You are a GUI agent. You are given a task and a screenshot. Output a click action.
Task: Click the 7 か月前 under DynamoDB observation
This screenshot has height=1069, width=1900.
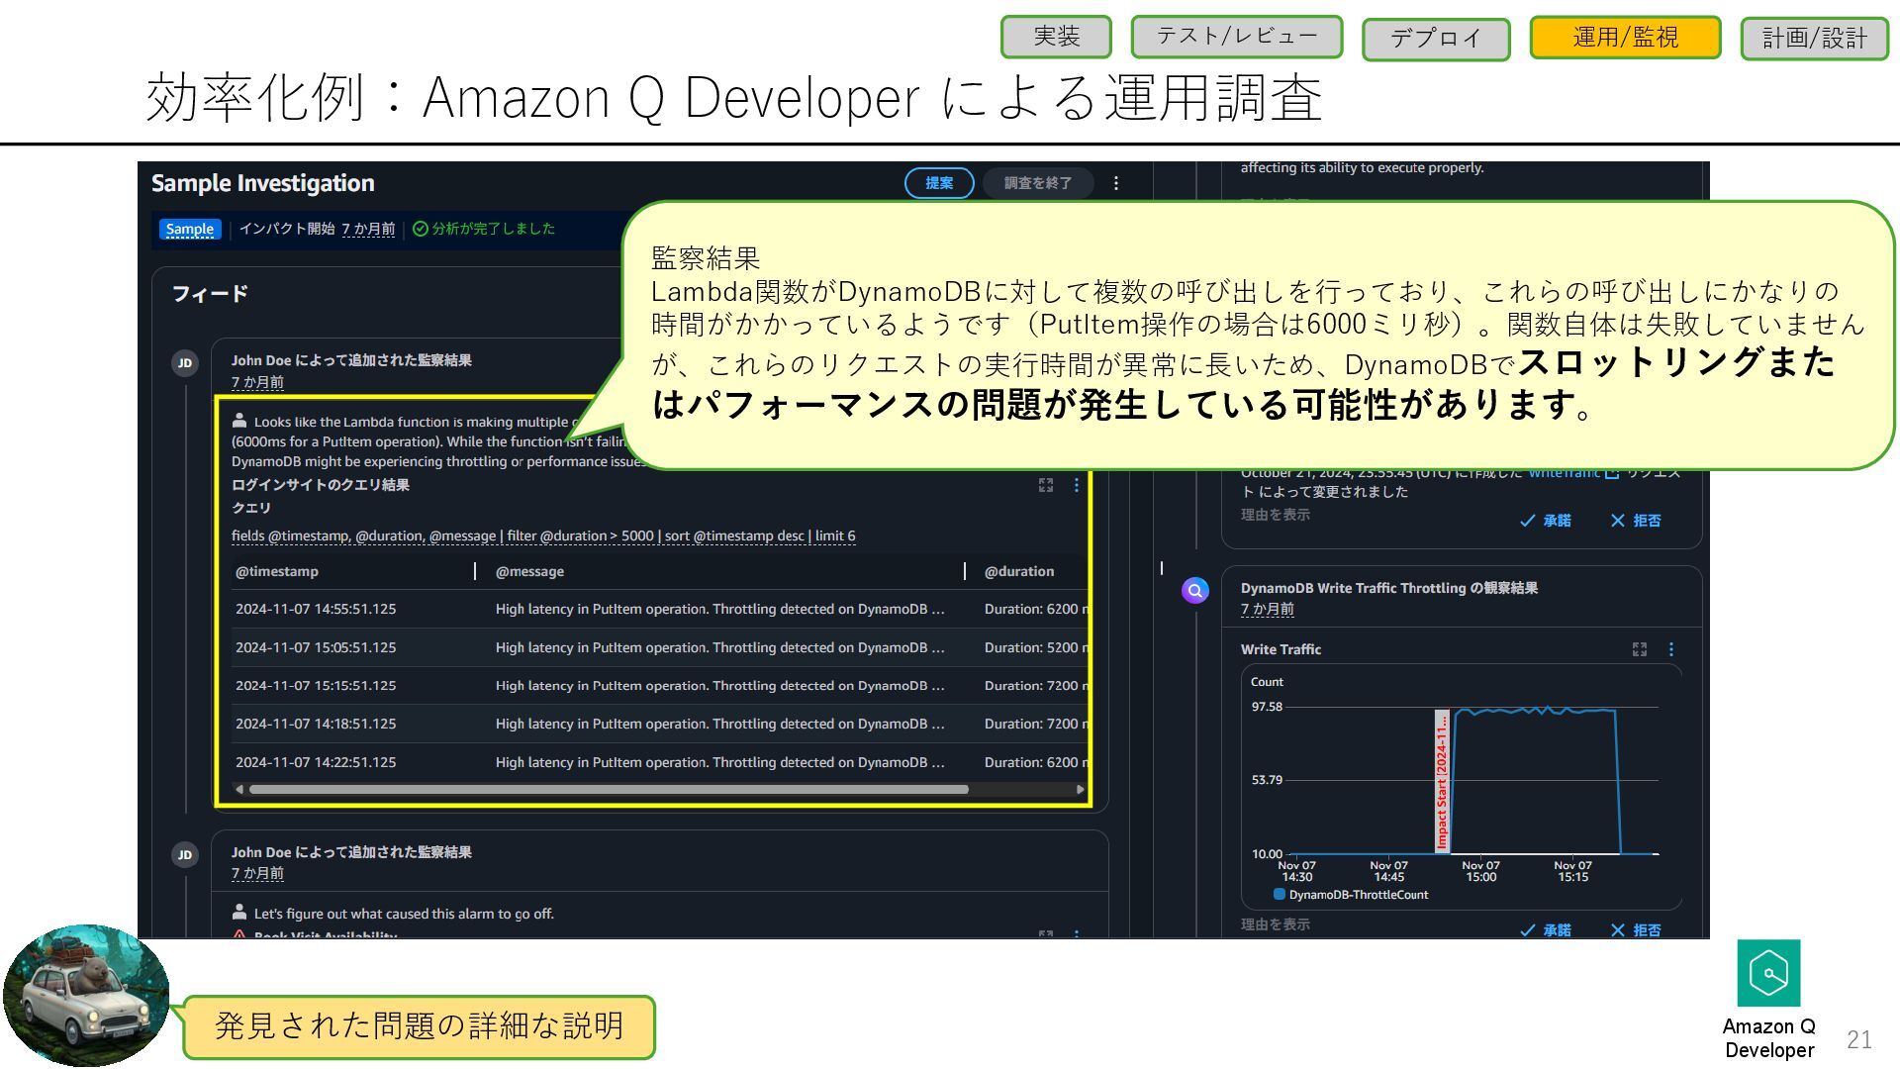[1268, 609]
